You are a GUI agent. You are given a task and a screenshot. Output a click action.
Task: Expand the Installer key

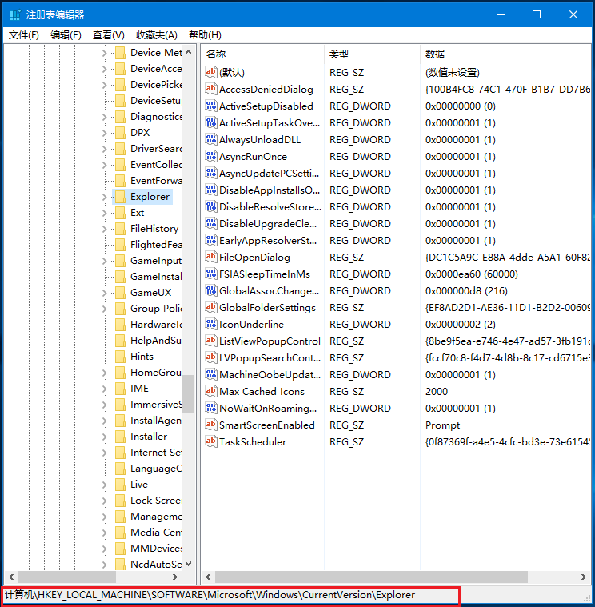point(105,437)
